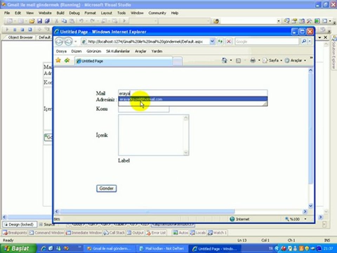
Task: Click the Google search box in IE
Action: (267, 41)
